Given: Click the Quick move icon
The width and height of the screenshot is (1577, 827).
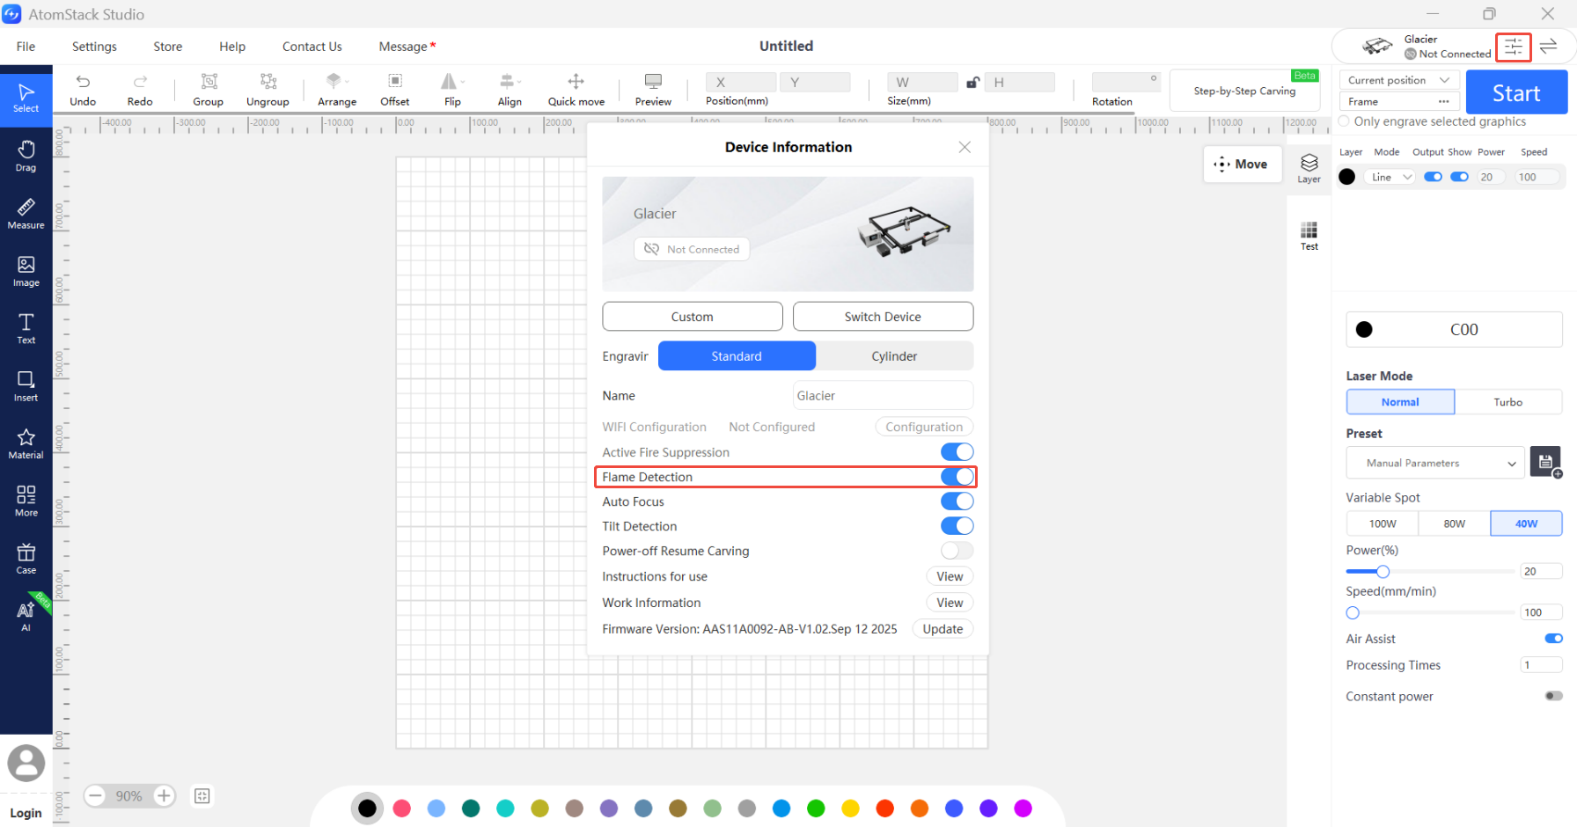Looking at the screenshot, I should click(576, 81).
